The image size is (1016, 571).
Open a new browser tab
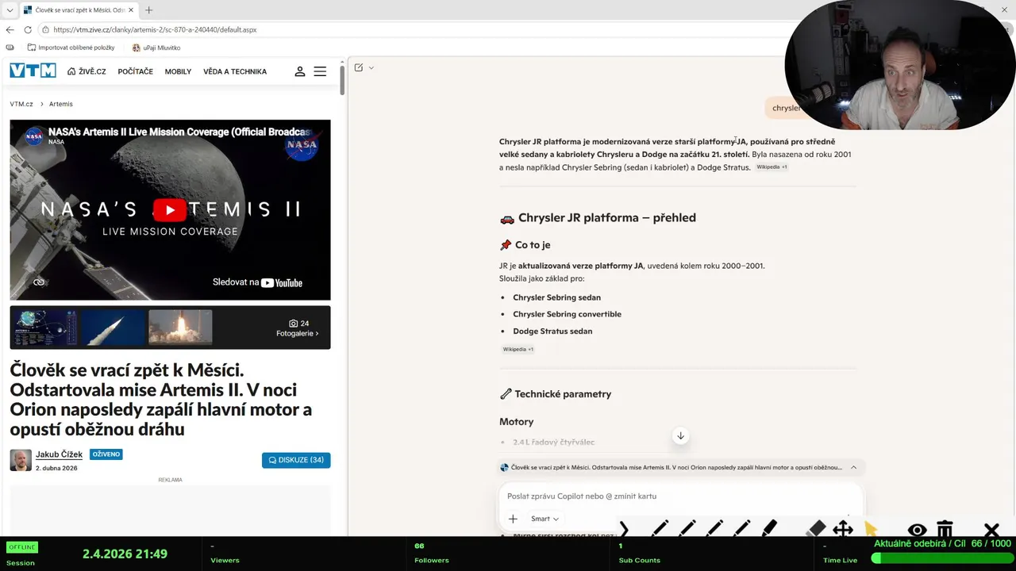click(x=148, y=10)
